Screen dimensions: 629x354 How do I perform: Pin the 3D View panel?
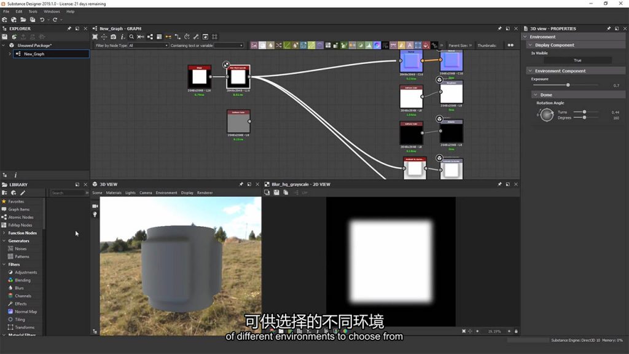click(241, 184)
